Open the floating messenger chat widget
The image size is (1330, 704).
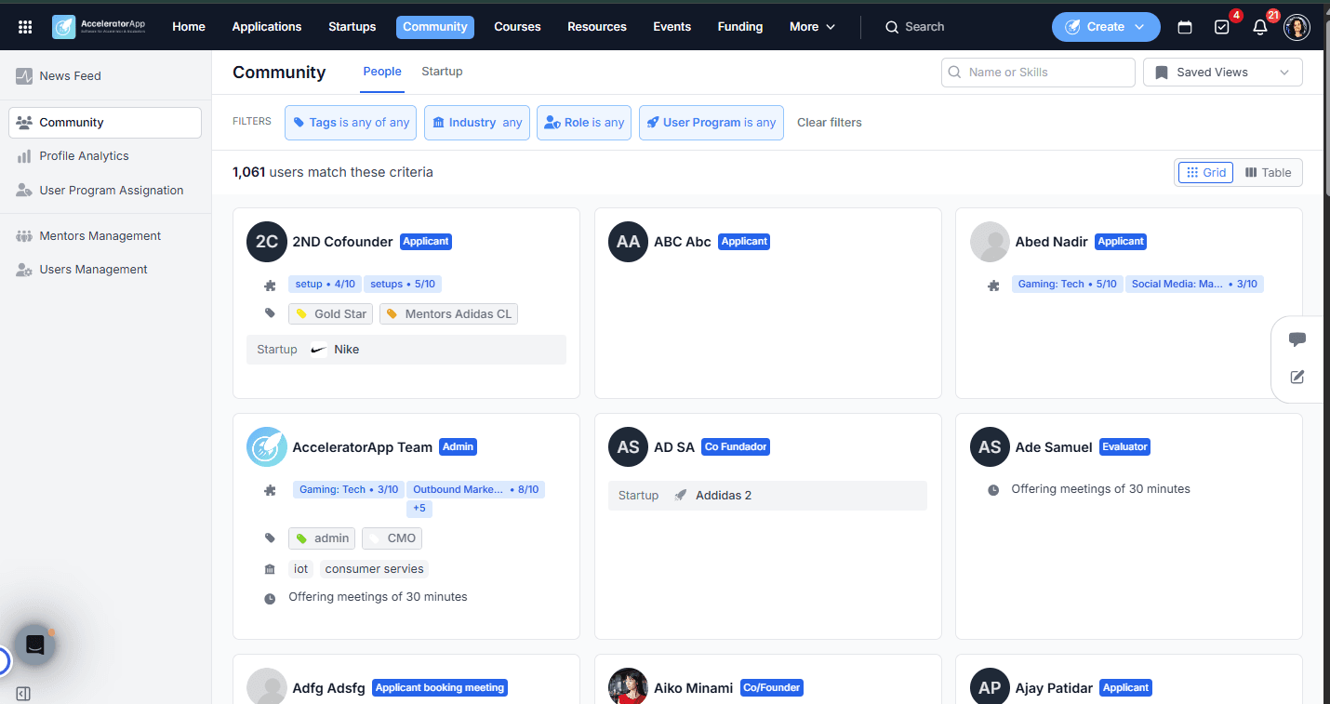35,644
